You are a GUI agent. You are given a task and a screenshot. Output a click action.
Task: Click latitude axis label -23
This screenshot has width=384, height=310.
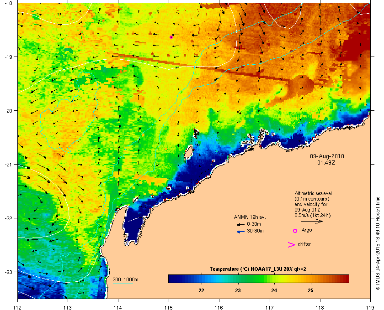(8, 272)
